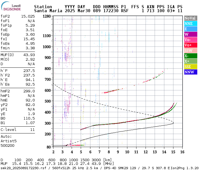
Task: Click the Vo- legend color box
Action: click(x=191, y=40)
